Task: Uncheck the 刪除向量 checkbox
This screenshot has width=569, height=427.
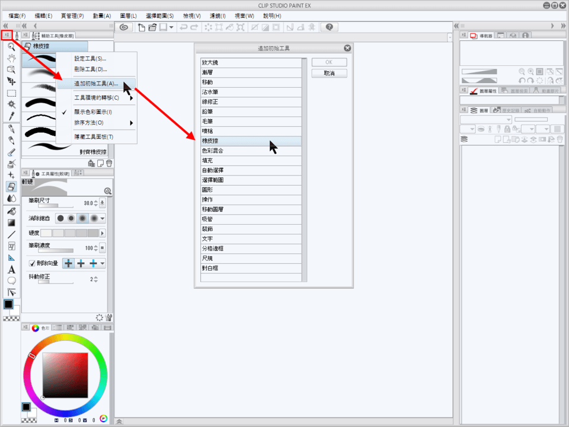Action: point(33,263)
